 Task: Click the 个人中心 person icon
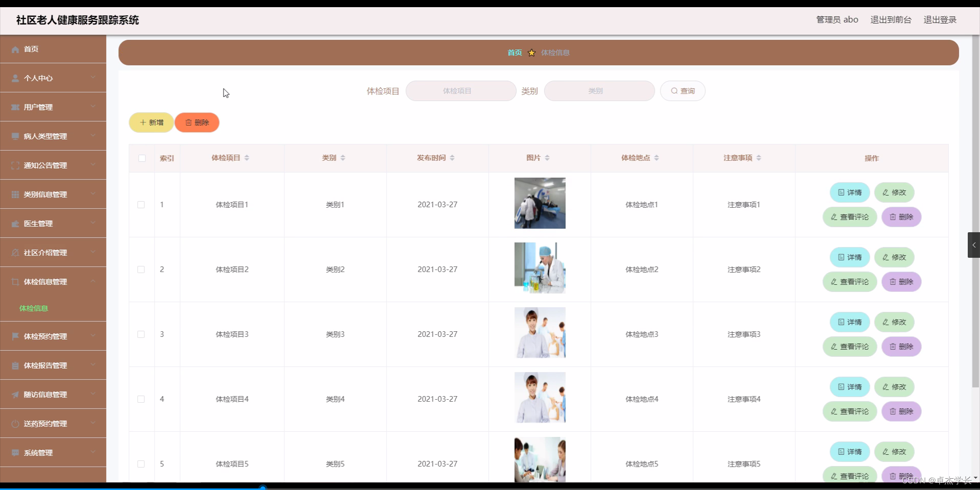[15, 78]
